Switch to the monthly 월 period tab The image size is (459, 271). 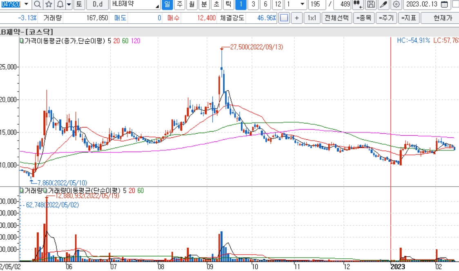click(192, 4)
